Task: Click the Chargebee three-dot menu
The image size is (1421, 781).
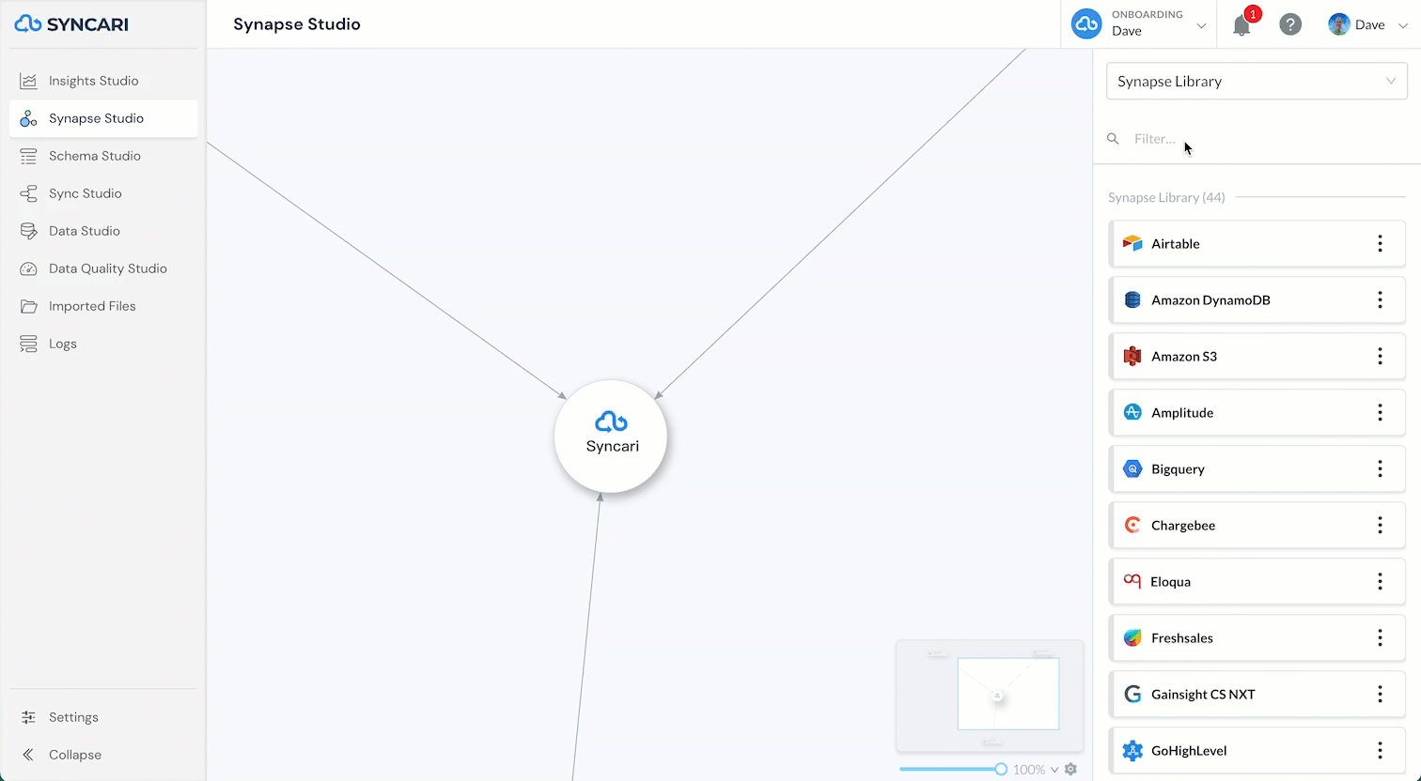Action: tap(1380, 526)
